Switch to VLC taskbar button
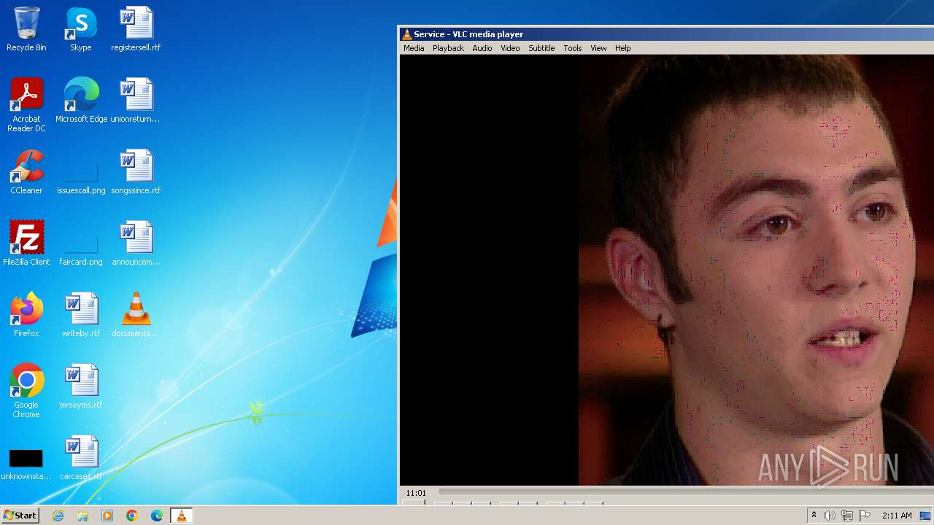Viewport: 934px width, 525px height. (x=182, y=516)
